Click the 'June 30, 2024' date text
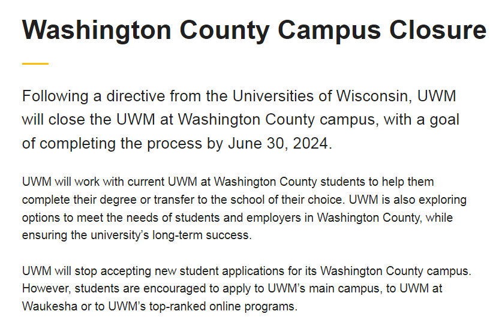Image resolution: width=499 pixels, height=326 pixels. click(278, 143)
